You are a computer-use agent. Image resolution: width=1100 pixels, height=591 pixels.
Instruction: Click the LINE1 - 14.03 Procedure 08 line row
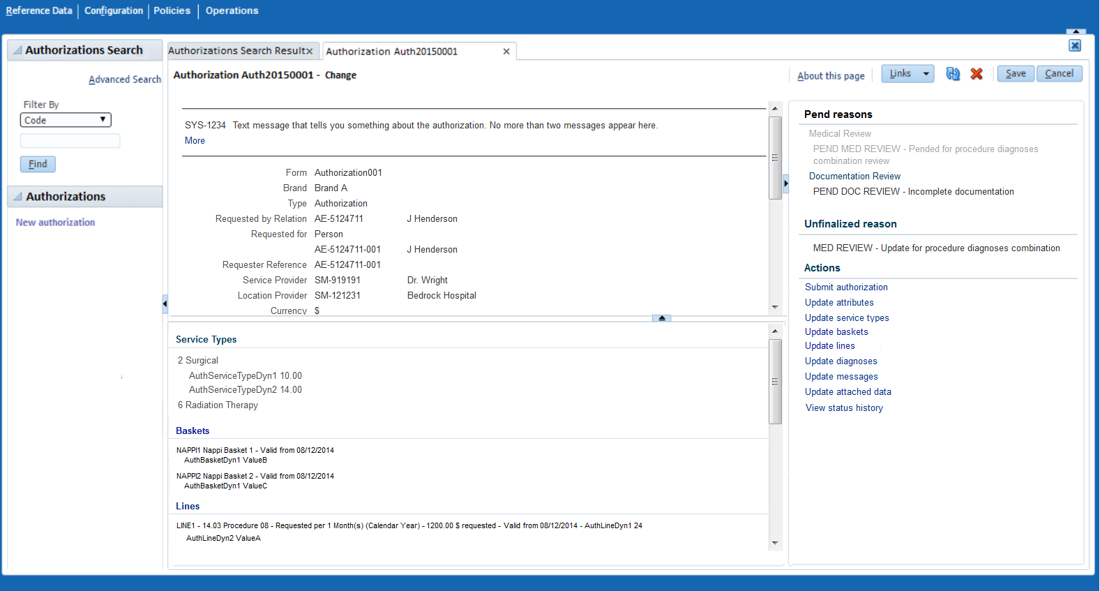[x=409, y=526]
